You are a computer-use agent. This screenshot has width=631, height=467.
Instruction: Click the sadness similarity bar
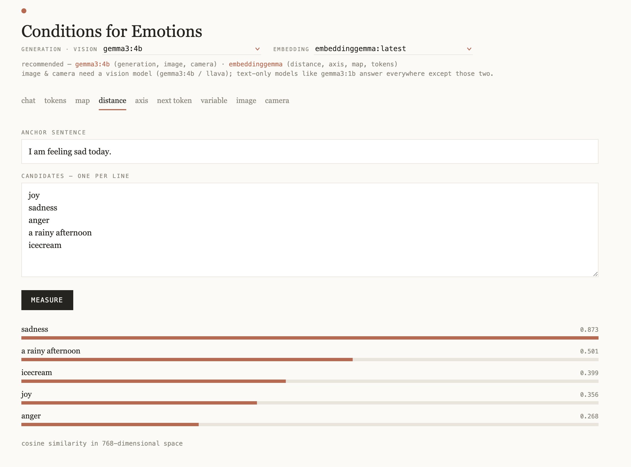[310, 338]
